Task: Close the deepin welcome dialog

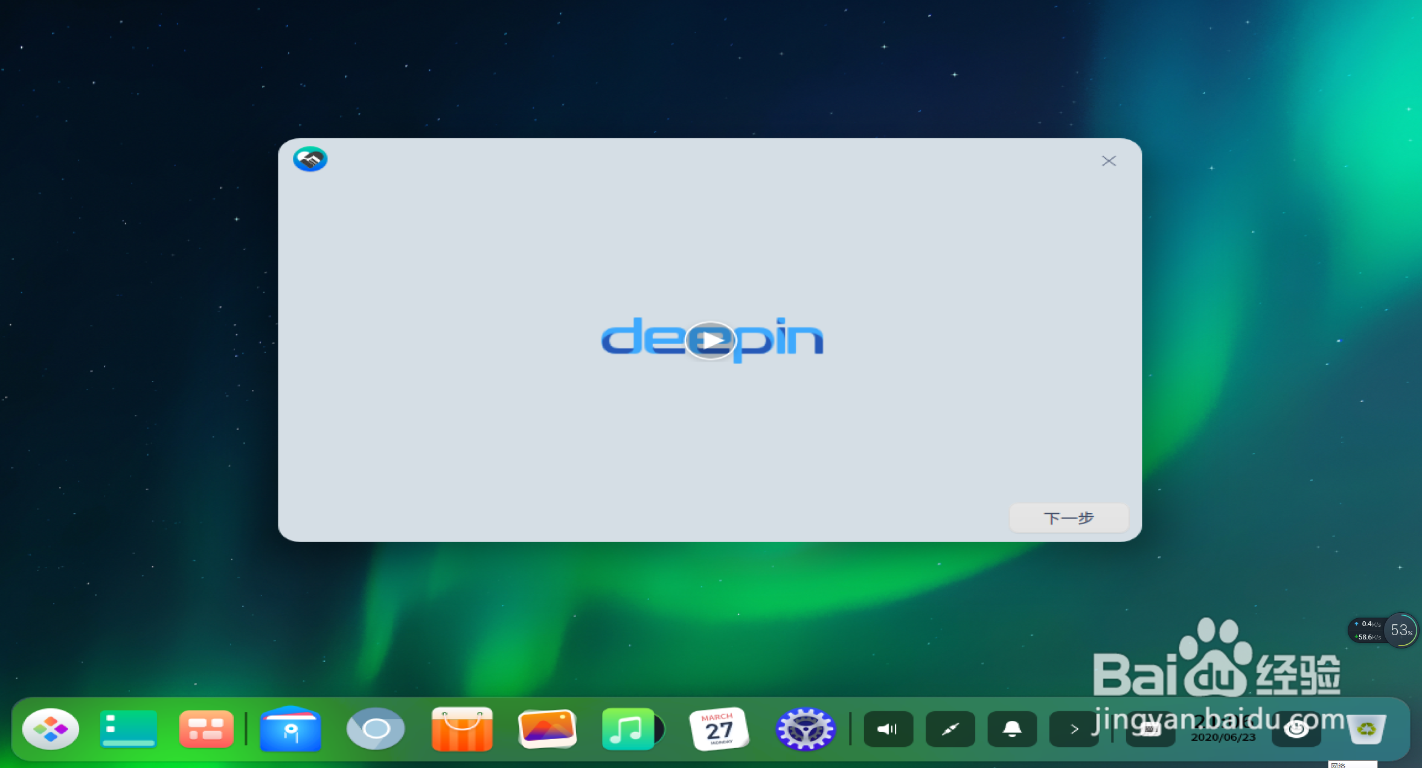Action: click(1109, 161)
